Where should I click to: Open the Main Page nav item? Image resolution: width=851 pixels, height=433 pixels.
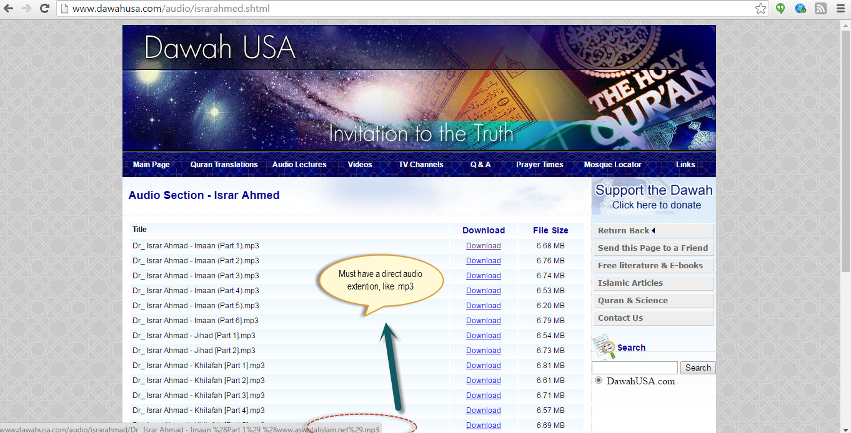tap(151, 165)
